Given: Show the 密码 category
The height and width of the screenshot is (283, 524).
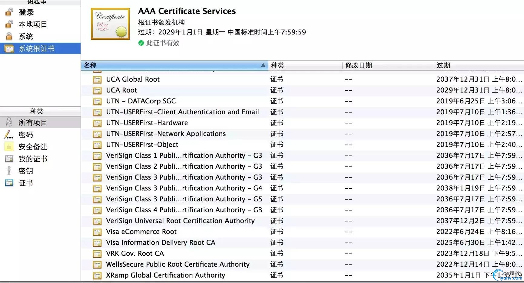Looking at the screenshot, I should [x=40, y=135].
